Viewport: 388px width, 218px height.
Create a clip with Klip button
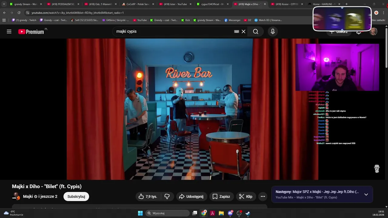point(246,197)
